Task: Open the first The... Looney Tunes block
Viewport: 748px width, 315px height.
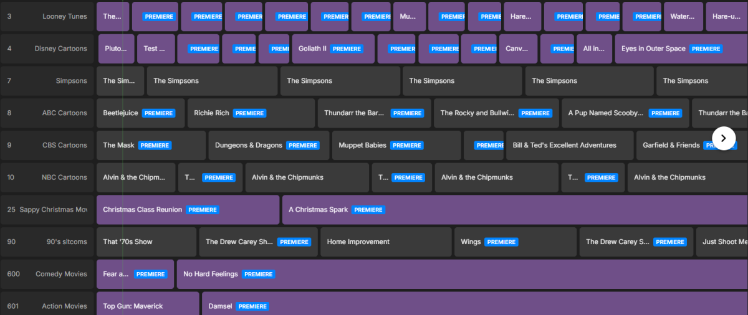Action: pyautogui.click(x=113, y=16)
